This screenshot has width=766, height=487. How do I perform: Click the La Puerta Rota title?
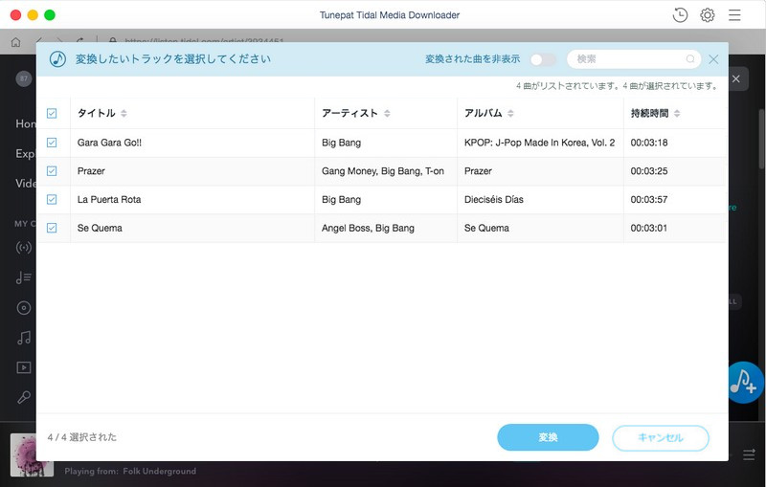coord(109,199)
